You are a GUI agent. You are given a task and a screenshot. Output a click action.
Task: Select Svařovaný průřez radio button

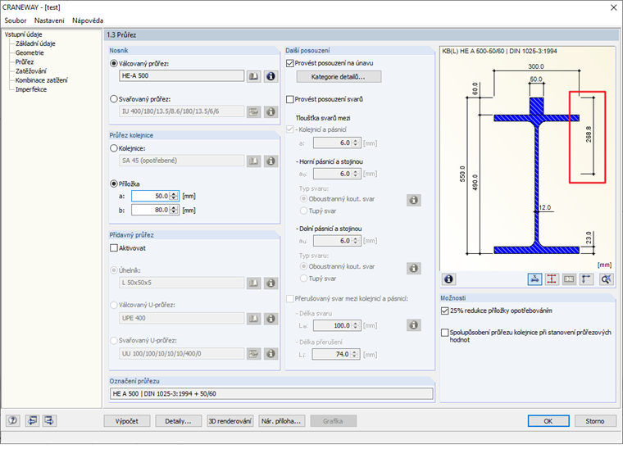point(114,99)
